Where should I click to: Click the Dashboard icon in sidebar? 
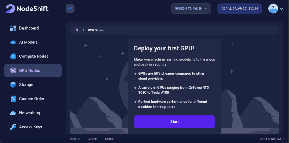[13, 28]
